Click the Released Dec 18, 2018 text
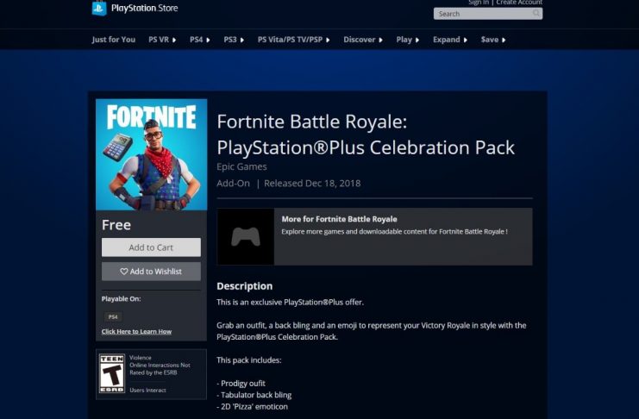Screen dimensions: 639x419 312,184
